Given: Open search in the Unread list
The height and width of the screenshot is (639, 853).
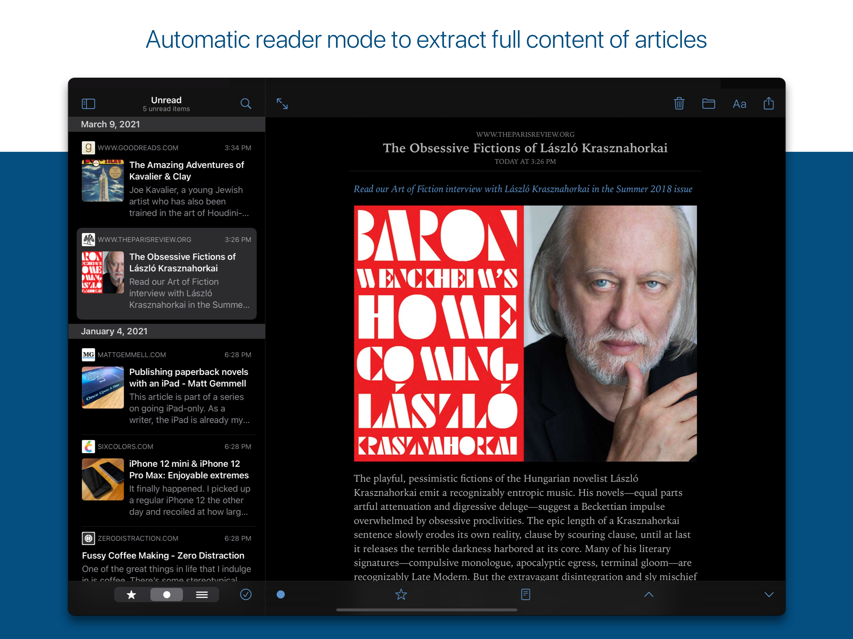Looking at the screenshot, I should pyautogui.click(x=246, y=104).
